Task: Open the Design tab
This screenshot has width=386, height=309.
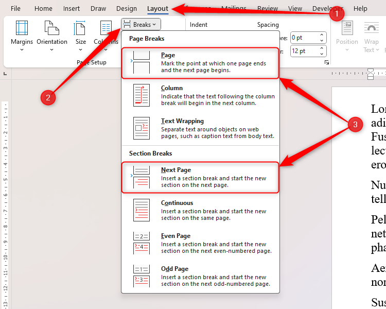Action: pyautogui.click(x=127, y=9)
